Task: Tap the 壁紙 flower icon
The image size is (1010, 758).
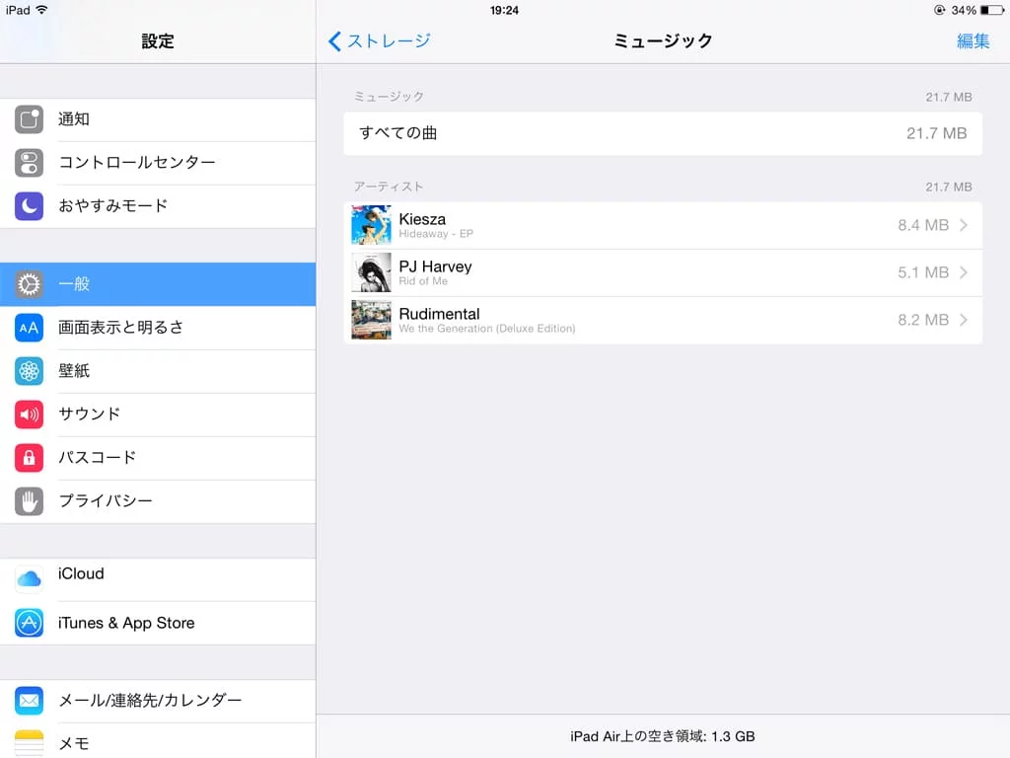Action: coord(29,371)
